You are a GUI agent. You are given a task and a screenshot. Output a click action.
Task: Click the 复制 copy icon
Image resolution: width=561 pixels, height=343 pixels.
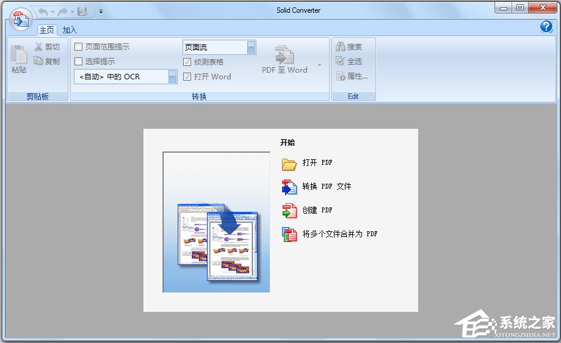(38, 61)
